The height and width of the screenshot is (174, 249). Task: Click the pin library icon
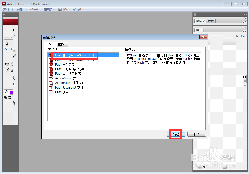point(237,37)
